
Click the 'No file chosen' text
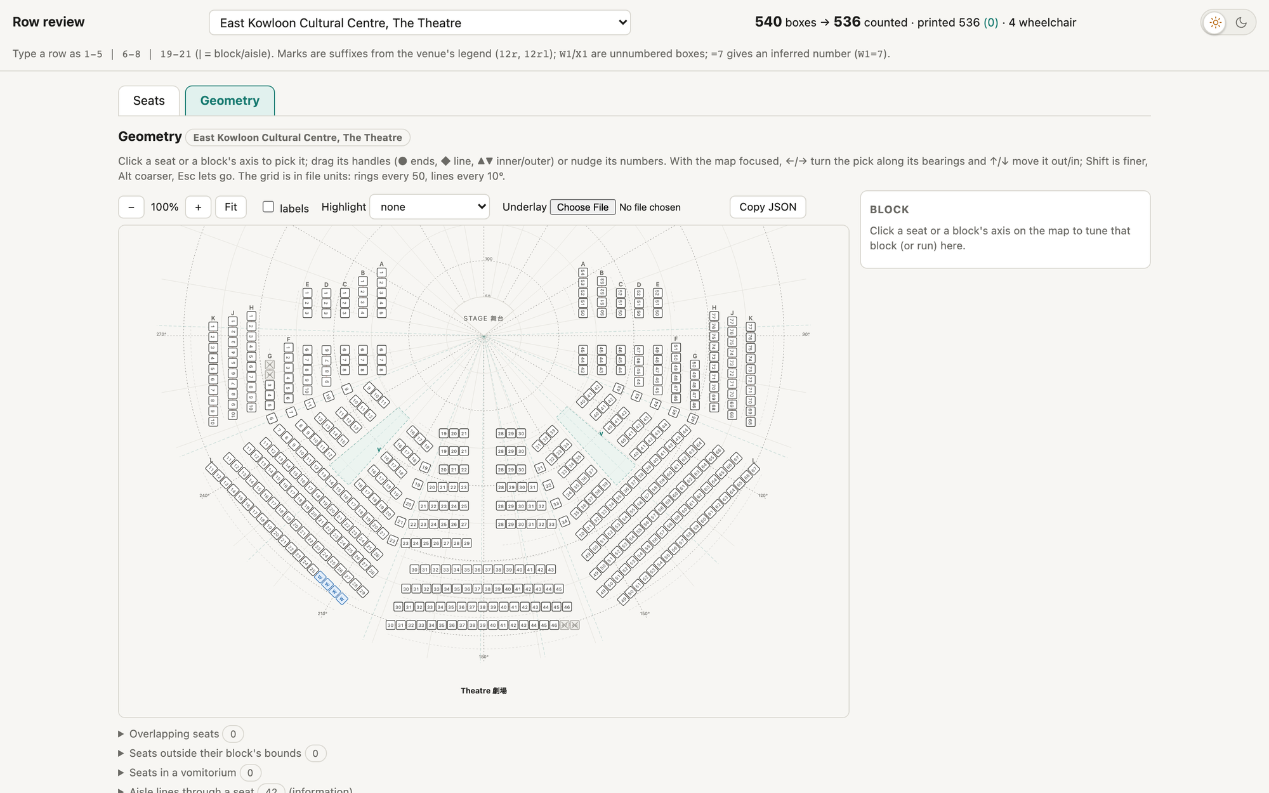click(x=650, y=207)
